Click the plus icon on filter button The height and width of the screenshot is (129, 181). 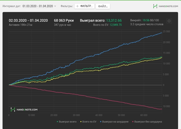78,6
